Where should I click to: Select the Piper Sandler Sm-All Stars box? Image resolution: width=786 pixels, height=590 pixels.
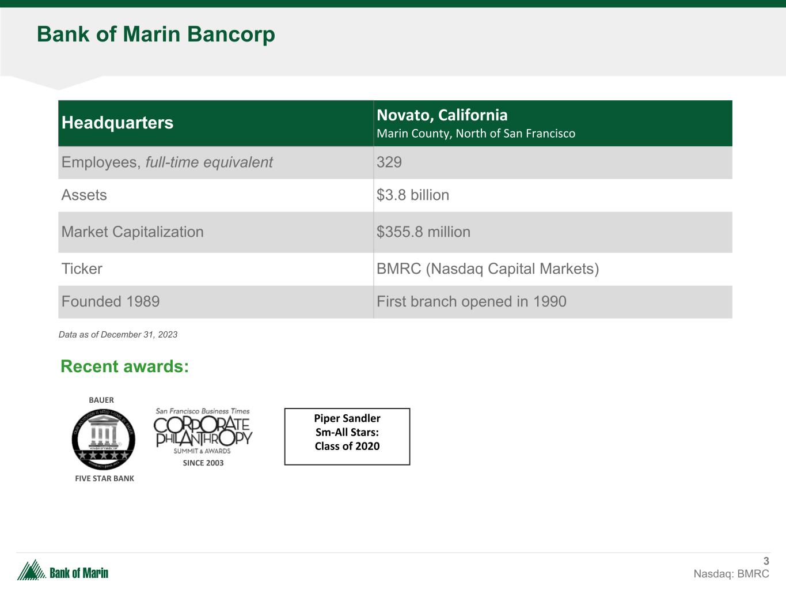click(x=347, y=436)
